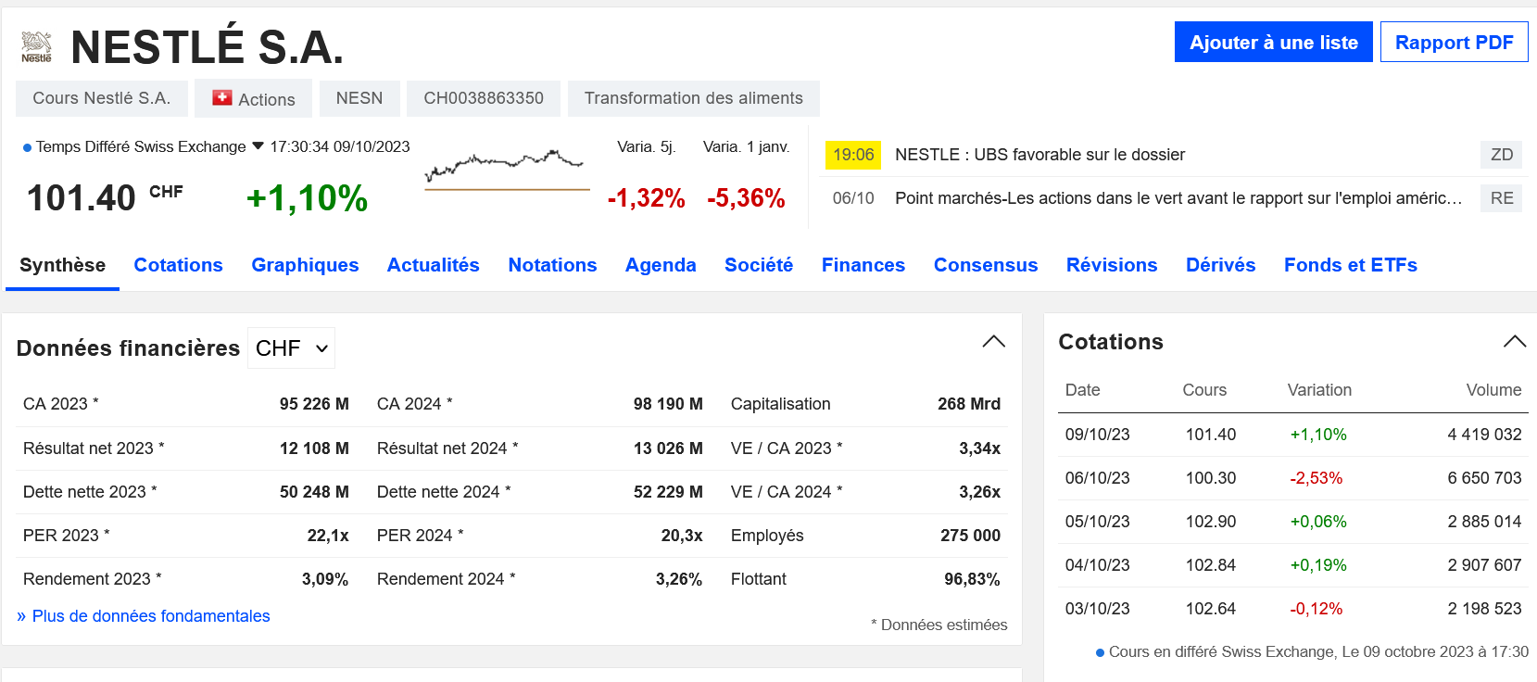Open the exchange selector arrow next to Swiss Exchange
Image resolution: width=1537 pixels, height=682 pixels.
258,146
